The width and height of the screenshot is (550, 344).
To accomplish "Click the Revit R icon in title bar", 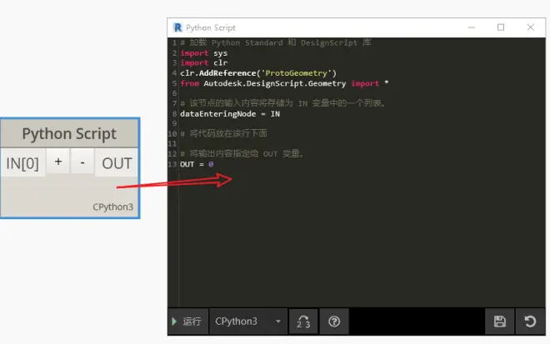I will click(x=177, y=27).
